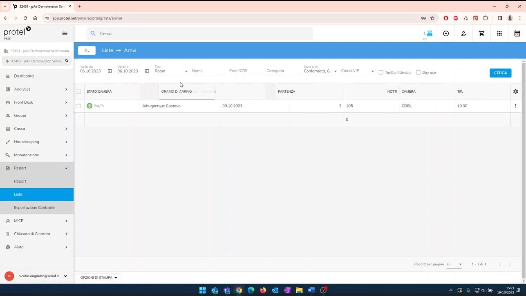
Task: Open the Valido da date picker icon
Action: point(110,71)
